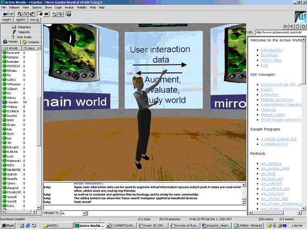Click the 110 Worlds column header

[11, 48]
